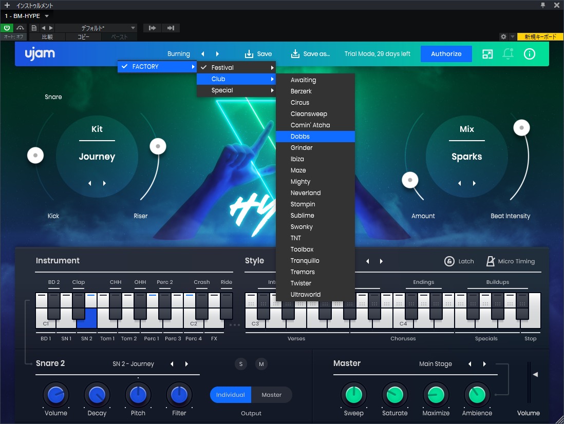
Task: Select previous preset arrow beside Burning
Action: click(203, 54)
